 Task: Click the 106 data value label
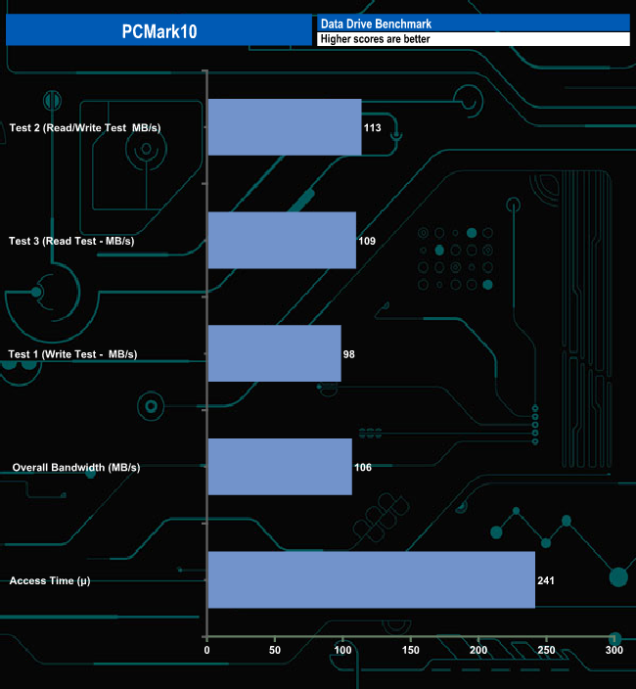[x=363, y=468]
